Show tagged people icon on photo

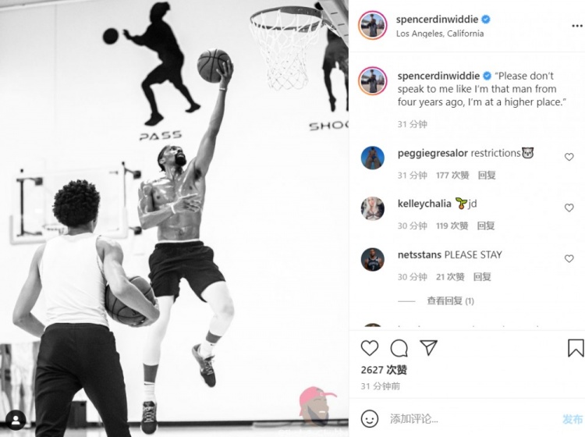point(16,420)
